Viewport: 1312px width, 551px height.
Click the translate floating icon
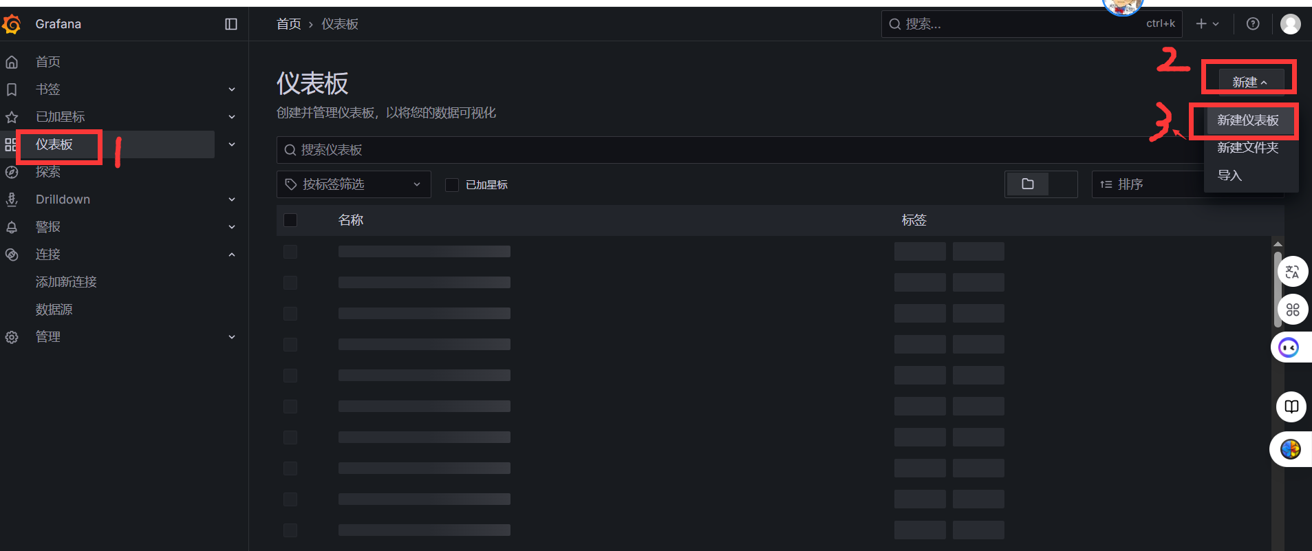point(1292,272)
